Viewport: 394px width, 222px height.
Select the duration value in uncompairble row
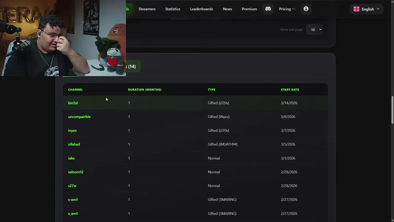pyautogui.click(x=129, y=117)
